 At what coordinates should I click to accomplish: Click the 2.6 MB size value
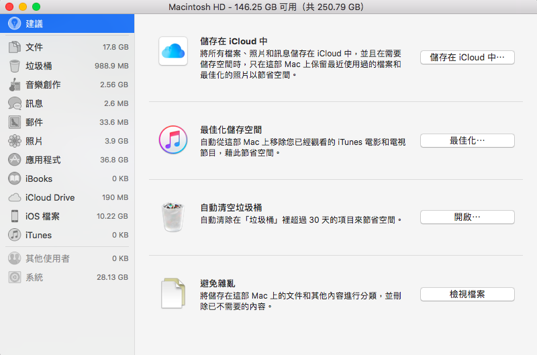(116, 103)
